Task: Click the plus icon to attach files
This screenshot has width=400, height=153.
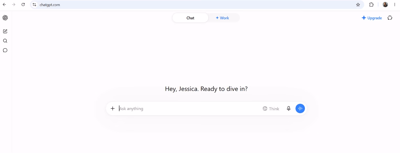Action: (x=113, y=108)
